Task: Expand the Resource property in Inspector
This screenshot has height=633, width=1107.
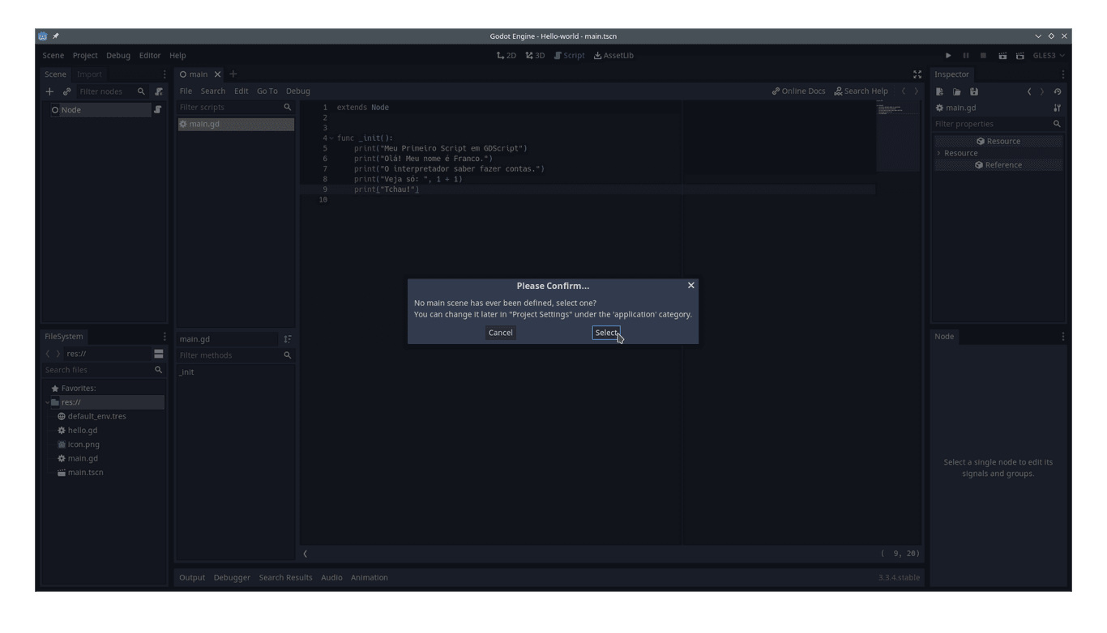Action: point(938,152)
